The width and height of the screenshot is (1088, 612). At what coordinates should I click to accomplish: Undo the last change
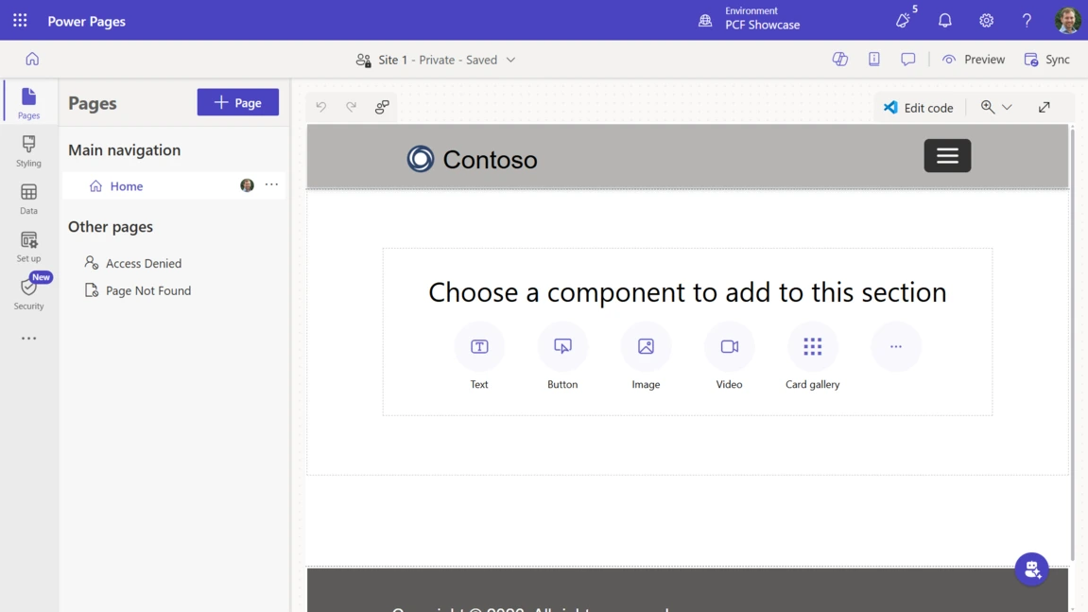tap(321, 107)
